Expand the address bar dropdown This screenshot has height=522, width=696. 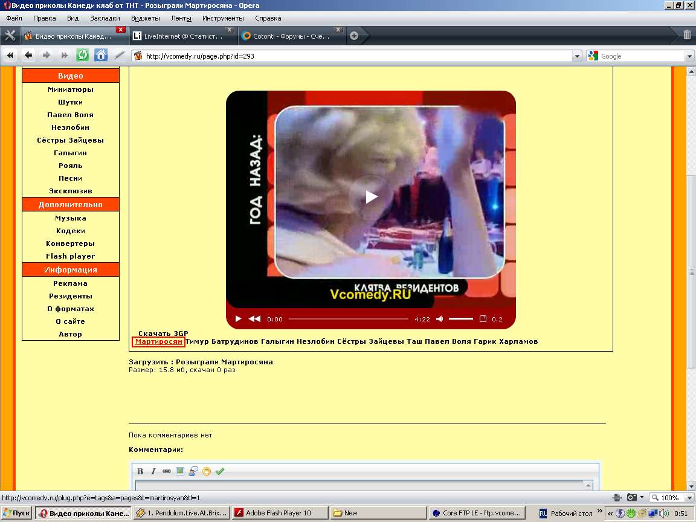pyautogui.click(x=576, y=56)
